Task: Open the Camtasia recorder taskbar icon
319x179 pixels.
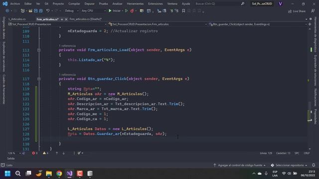Action: point(80,174)
